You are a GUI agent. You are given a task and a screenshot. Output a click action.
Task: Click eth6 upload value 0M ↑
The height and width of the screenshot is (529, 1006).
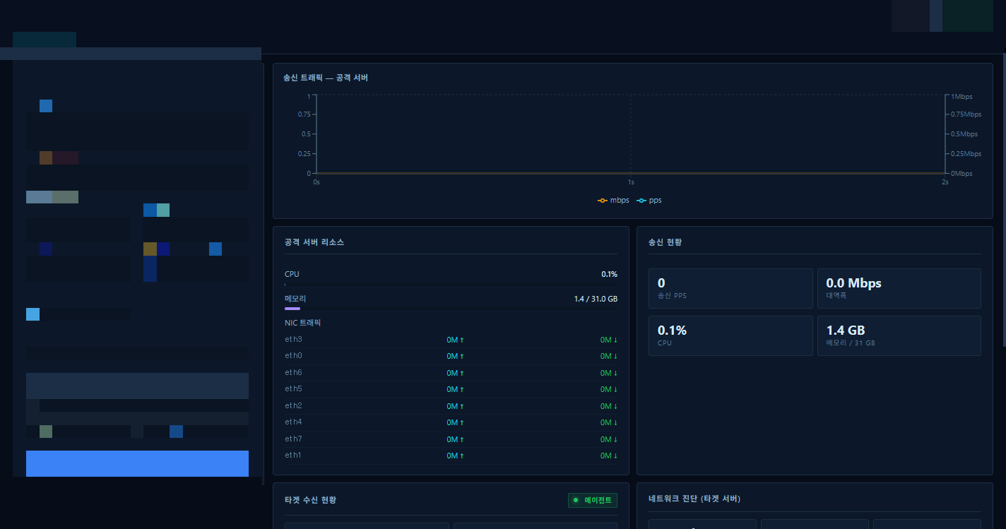[x=456, y=373]
